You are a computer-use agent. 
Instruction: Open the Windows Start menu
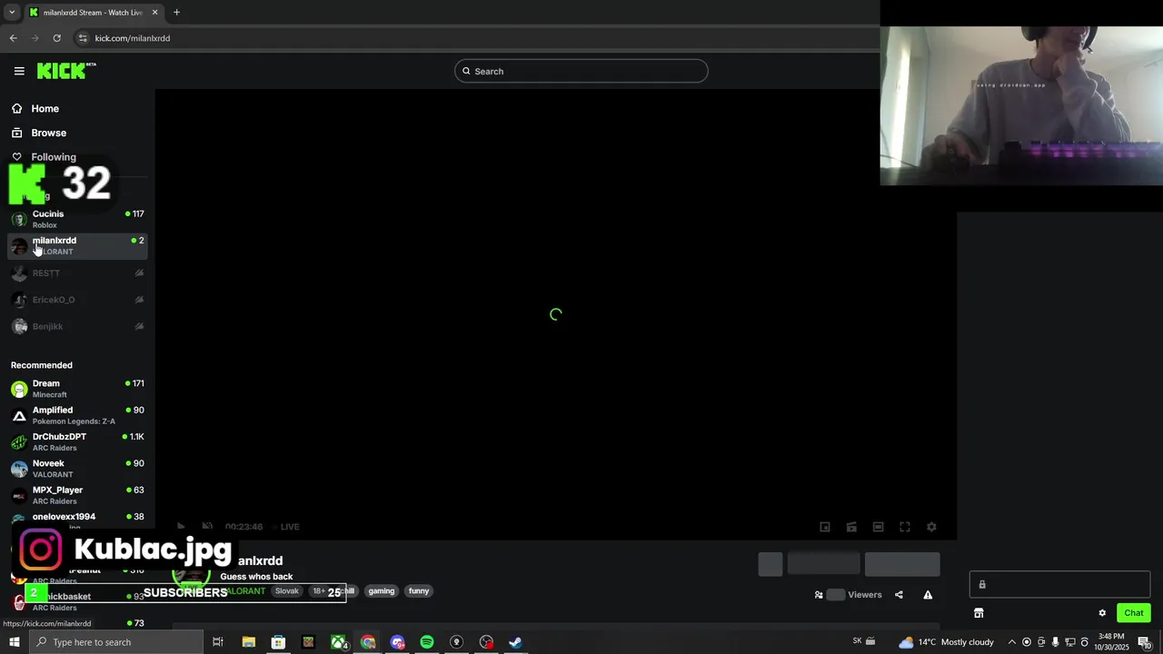coord(14,642)
